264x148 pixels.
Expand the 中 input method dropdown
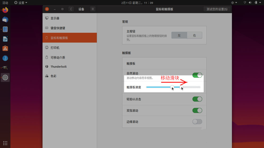pyautogui.click(x=234, y=3)
